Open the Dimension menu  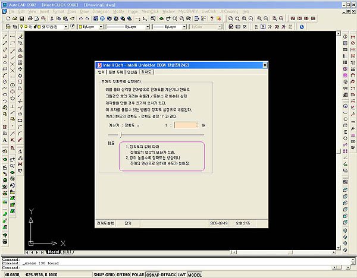coord(101,11)
